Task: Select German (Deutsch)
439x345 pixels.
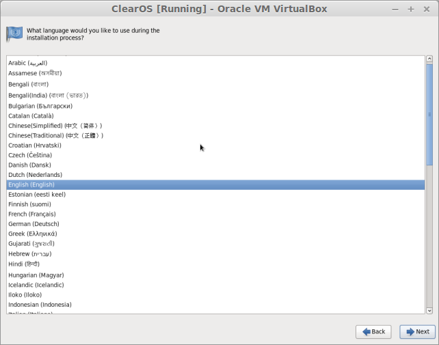Action: click(x=215, y=224)
